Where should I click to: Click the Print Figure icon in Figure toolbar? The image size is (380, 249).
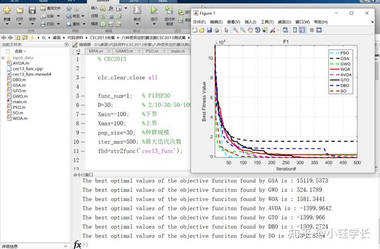pyautogui.click(x=217, y=30)
